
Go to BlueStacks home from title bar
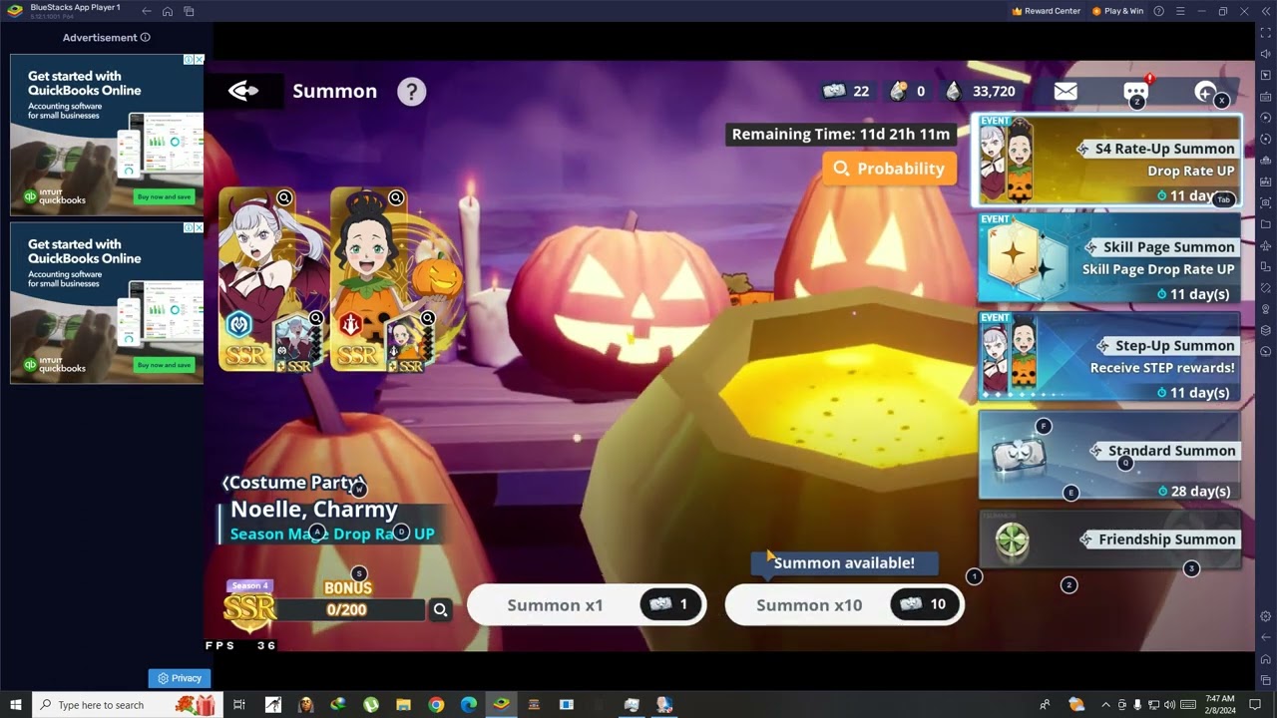coord(168,11)
